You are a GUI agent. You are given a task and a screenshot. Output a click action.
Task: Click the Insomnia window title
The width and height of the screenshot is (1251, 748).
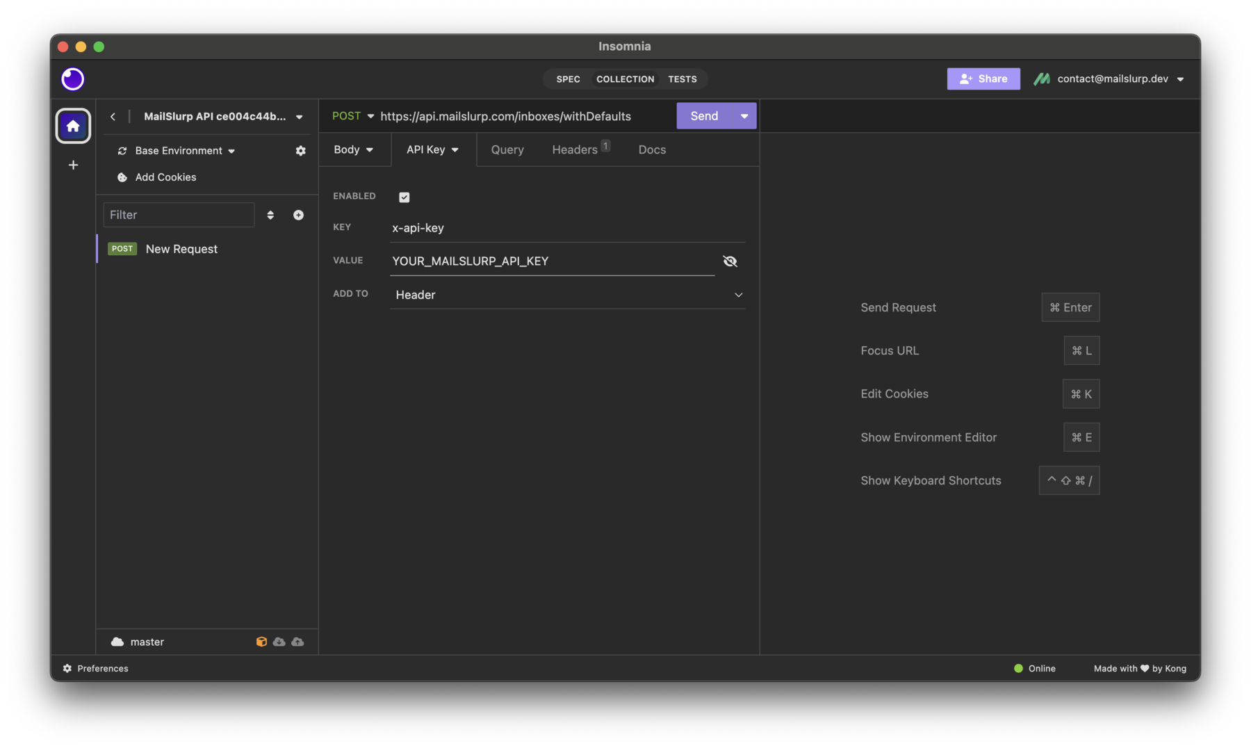pos(625,46)
